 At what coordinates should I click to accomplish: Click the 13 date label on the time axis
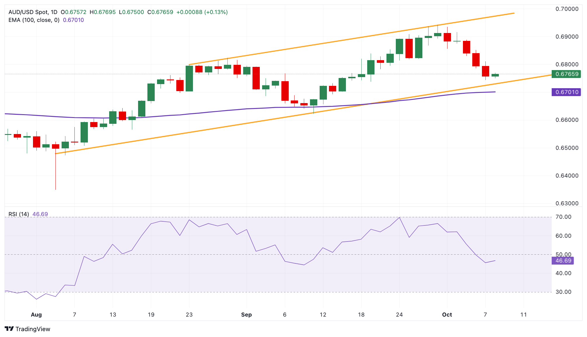[113, 315]
